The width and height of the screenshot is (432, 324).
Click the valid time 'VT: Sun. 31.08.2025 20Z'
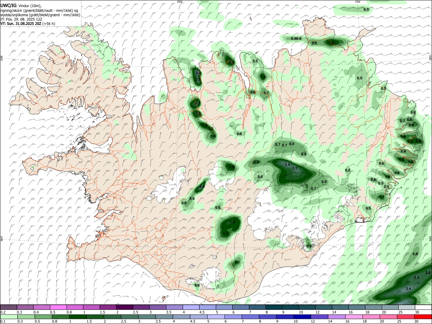[x=21, y=24]
